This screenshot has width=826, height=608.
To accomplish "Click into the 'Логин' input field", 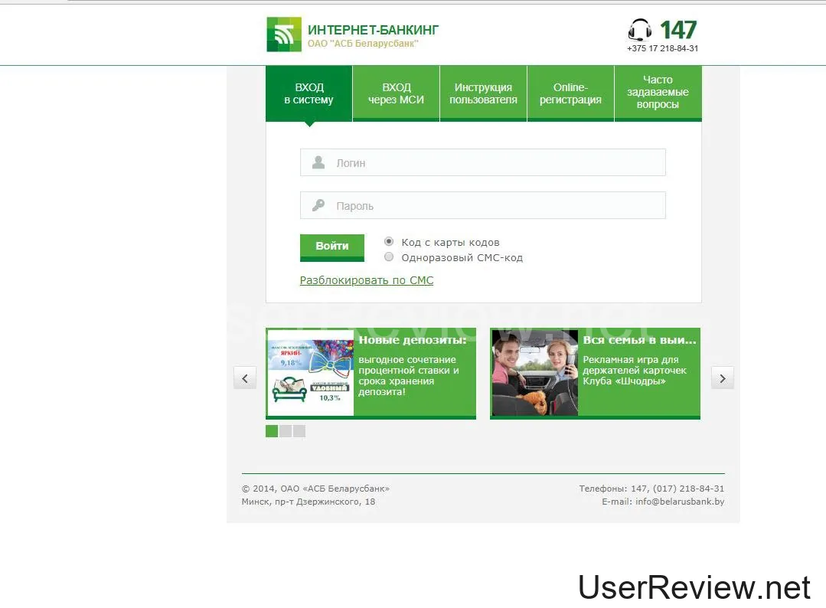I will point(498,162).
